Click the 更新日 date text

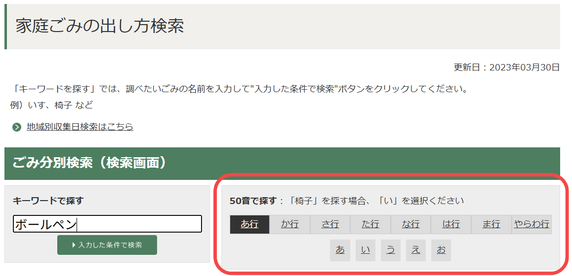click(506, 68)
